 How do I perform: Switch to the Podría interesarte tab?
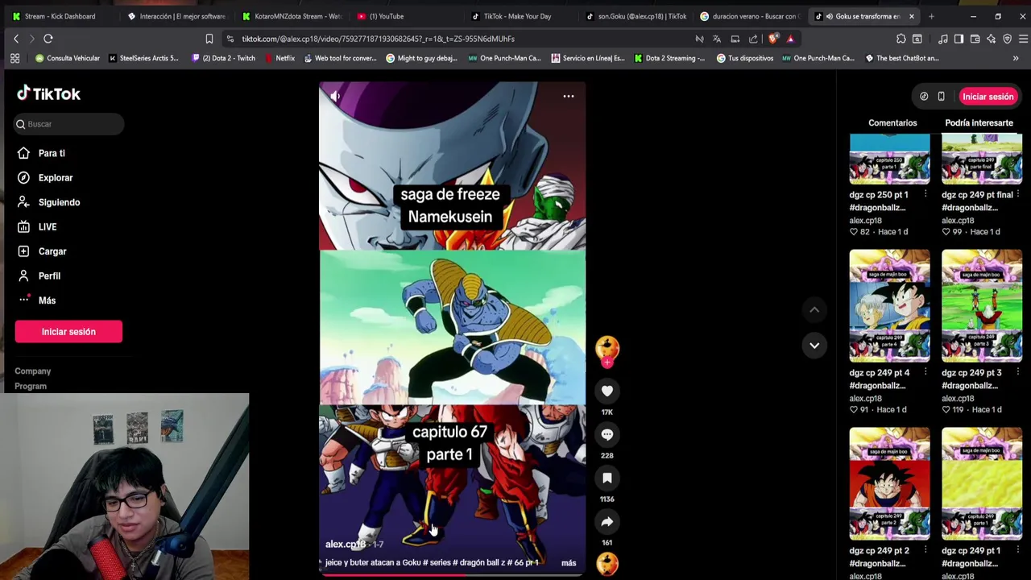[x=979, y=122]
